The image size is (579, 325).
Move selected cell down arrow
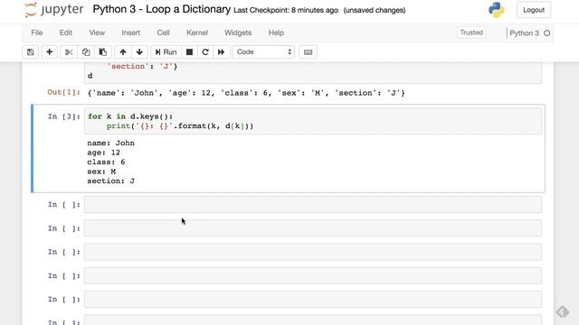click(139, 52)
